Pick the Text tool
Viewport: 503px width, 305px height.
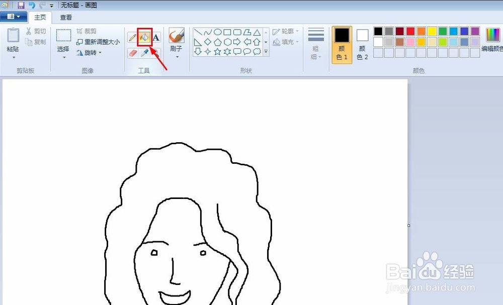pyautogui.click(x=156, y=37)
